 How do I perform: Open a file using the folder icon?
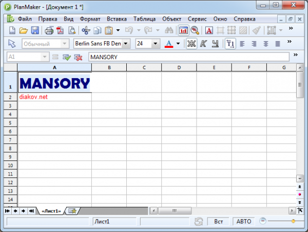click(24, 30)
